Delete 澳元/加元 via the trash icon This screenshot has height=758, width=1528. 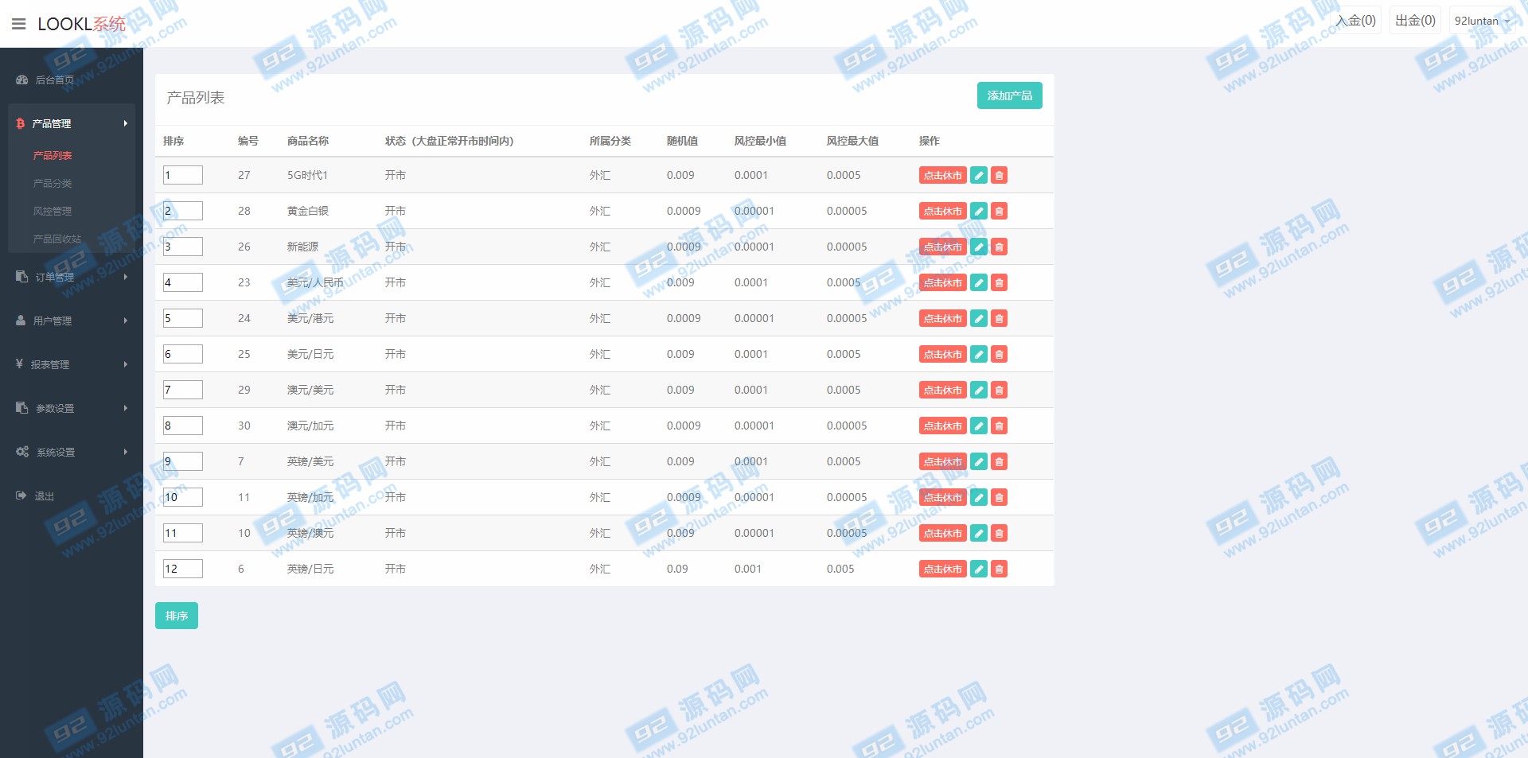pos(1000,426)
